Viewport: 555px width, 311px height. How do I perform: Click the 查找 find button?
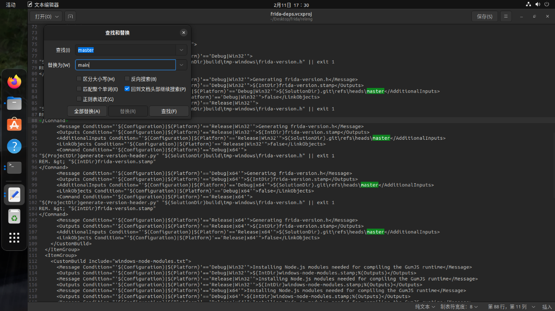coord(169,111)
